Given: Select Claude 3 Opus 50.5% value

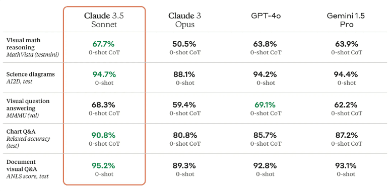Looking at the screenshot, I should (184, 44).
